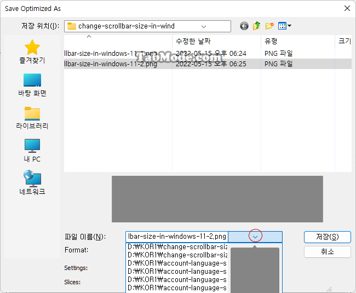This screenshot has width=356, height=293.
Task: Go up one folder level
Action: click(x=256, y=26)
